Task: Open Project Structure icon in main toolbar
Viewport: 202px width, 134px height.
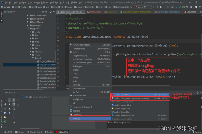Action: [192, 7]
